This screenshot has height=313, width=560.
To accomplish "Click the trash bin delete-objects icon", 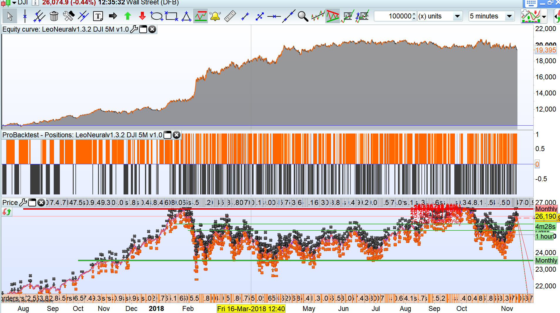I will (54, 16).
